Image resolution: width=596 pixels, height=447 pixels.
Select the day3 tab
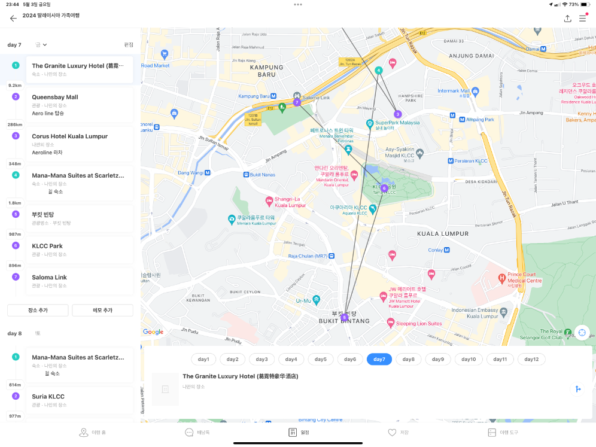click(262, 359)
